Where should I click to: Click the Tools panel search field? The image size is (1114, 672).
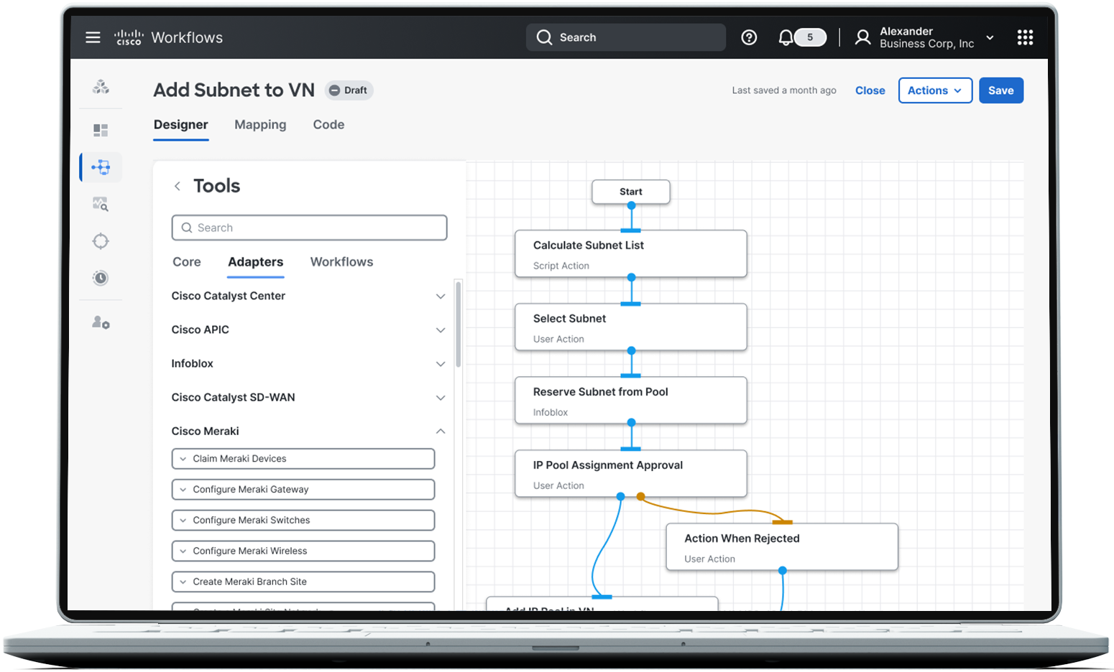(309, 228)
